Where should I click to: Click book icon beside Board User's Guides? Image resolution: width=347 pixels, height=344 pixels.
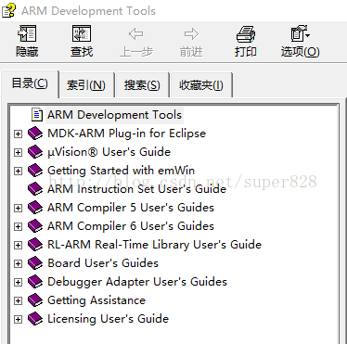click(x=35, y=263)
